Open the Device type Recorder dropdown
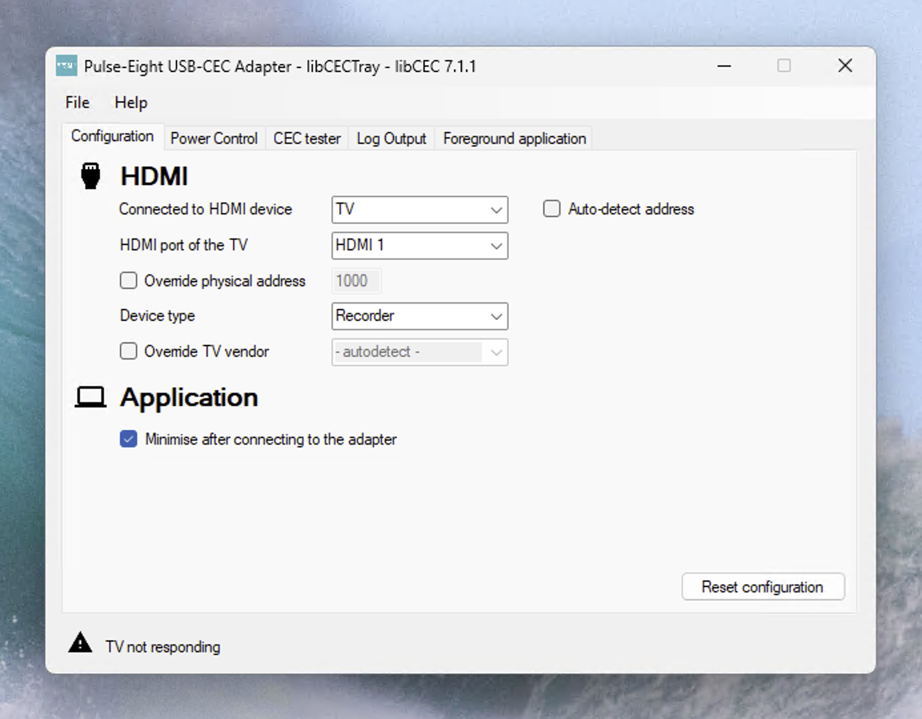922x719 pixels. point(420,316)
